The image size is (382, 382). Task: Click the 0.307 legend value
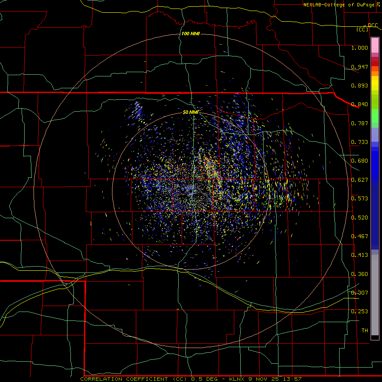[360, 293]
